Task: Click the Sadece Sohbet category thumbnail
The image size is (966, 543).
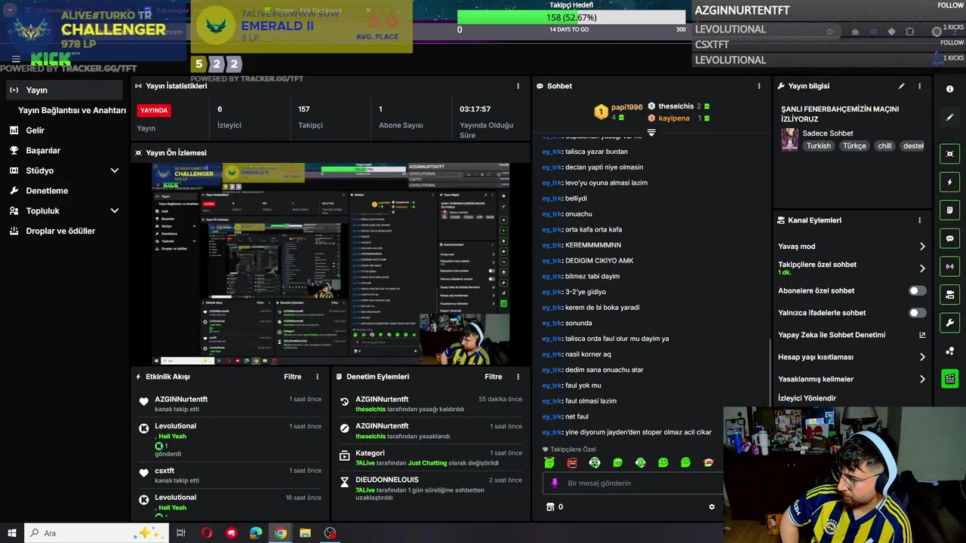Action: (x=789, y=140)
